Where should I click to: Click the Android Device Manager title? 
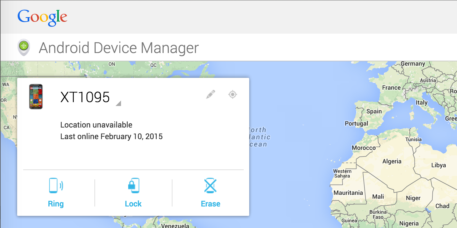pos(119,48)
